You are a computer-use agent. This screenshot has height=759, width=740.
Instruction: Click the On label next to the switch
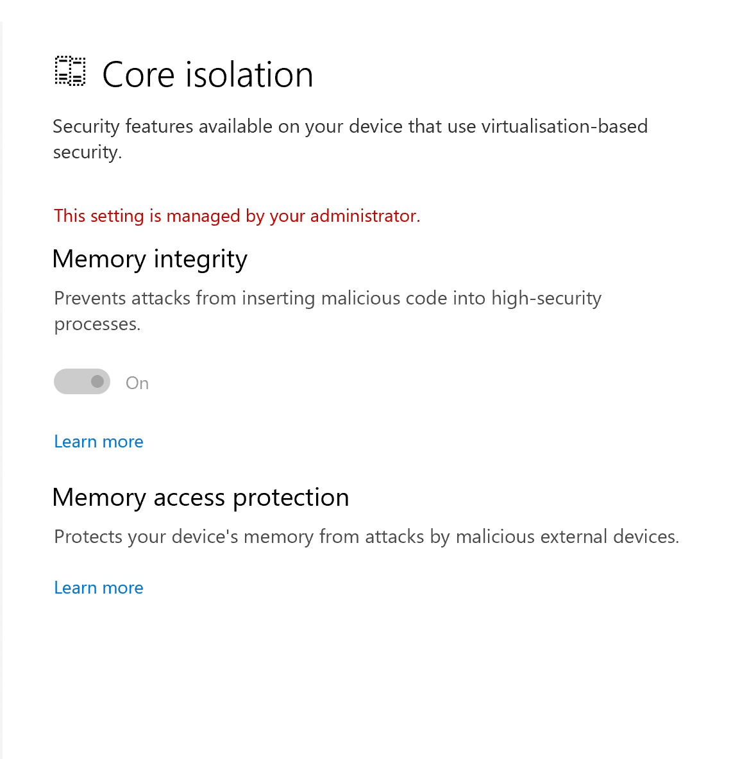point(137,382)
